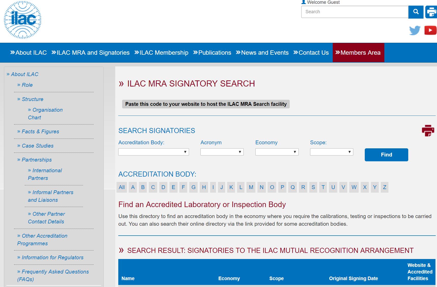The width and height of the screenshot is (437, 287).
Task: Click the Original Signing Date column header
Action: pos(353,278)
